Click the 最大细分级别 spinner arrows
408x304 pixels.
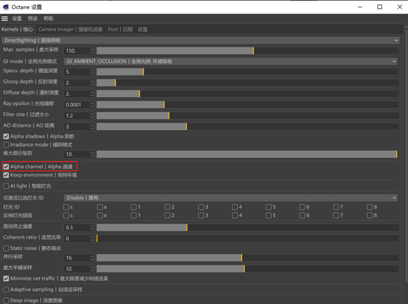91,154
